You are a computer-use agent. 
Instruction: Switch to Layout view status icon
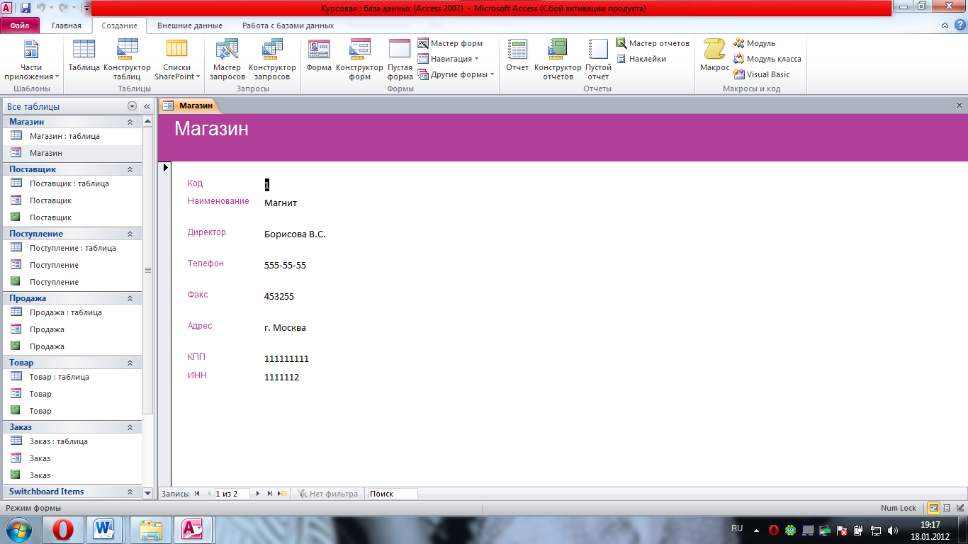[x=946, y=508]
